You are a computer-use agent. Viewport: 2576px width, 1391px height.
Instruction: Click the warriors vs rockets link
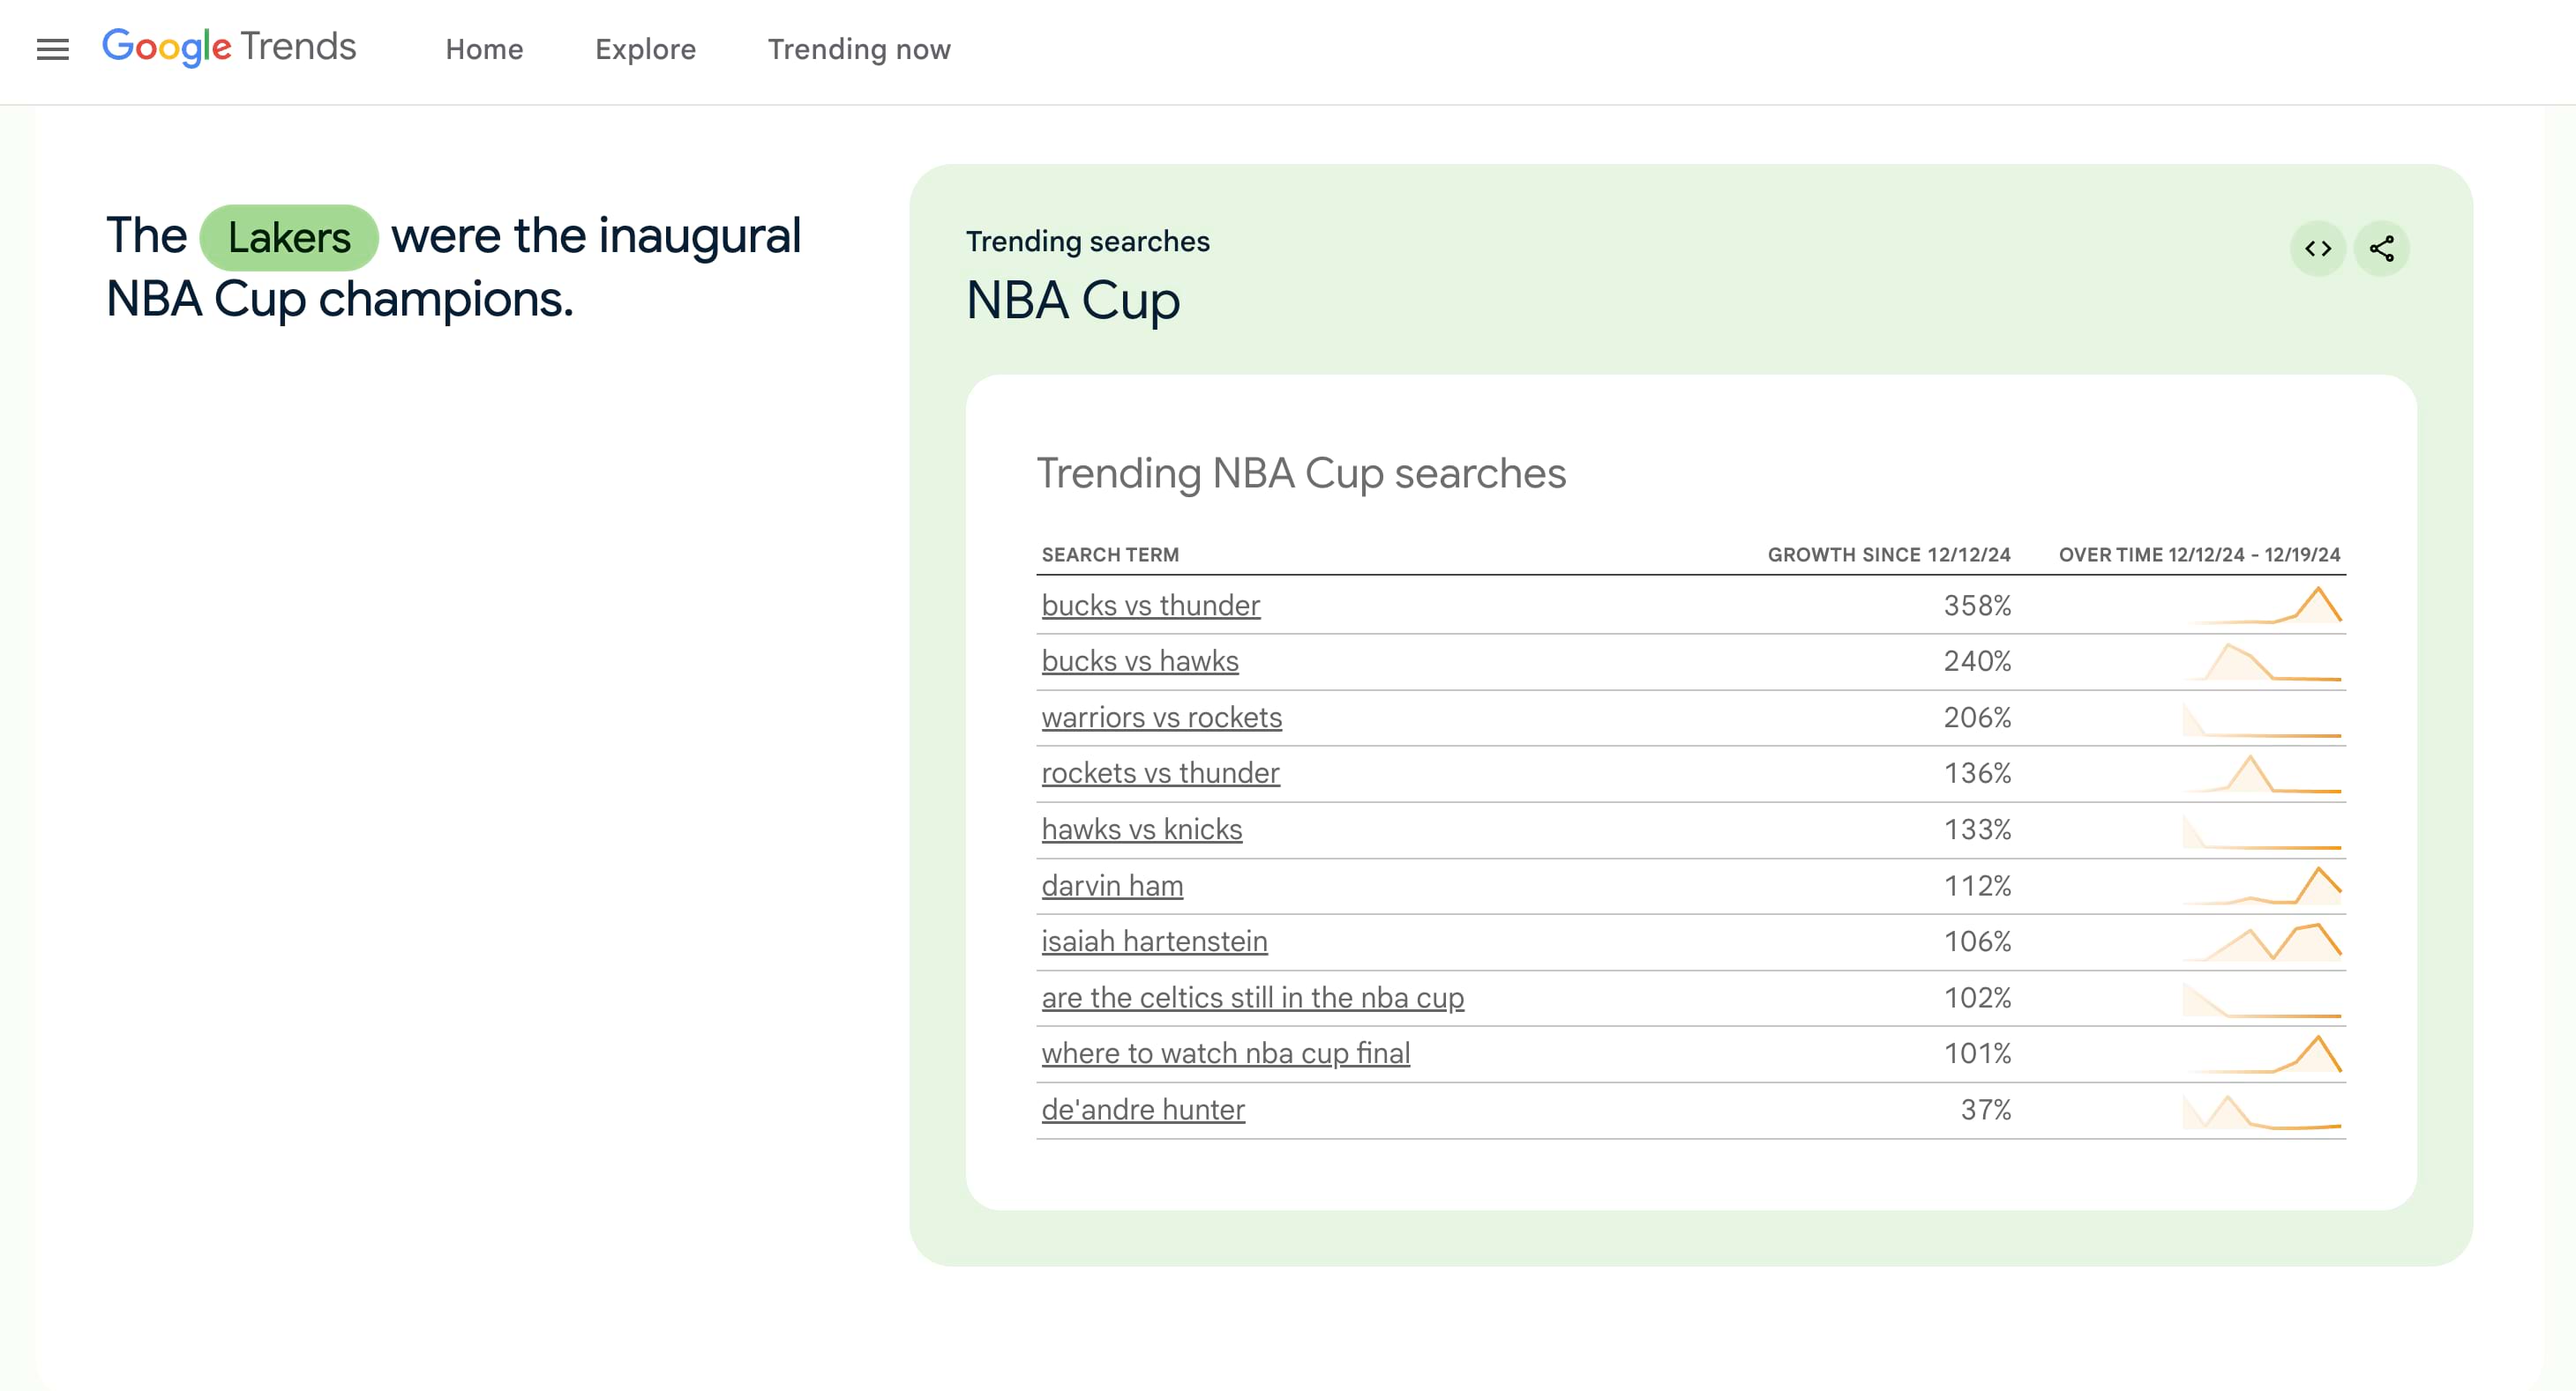pos(1161,717)
